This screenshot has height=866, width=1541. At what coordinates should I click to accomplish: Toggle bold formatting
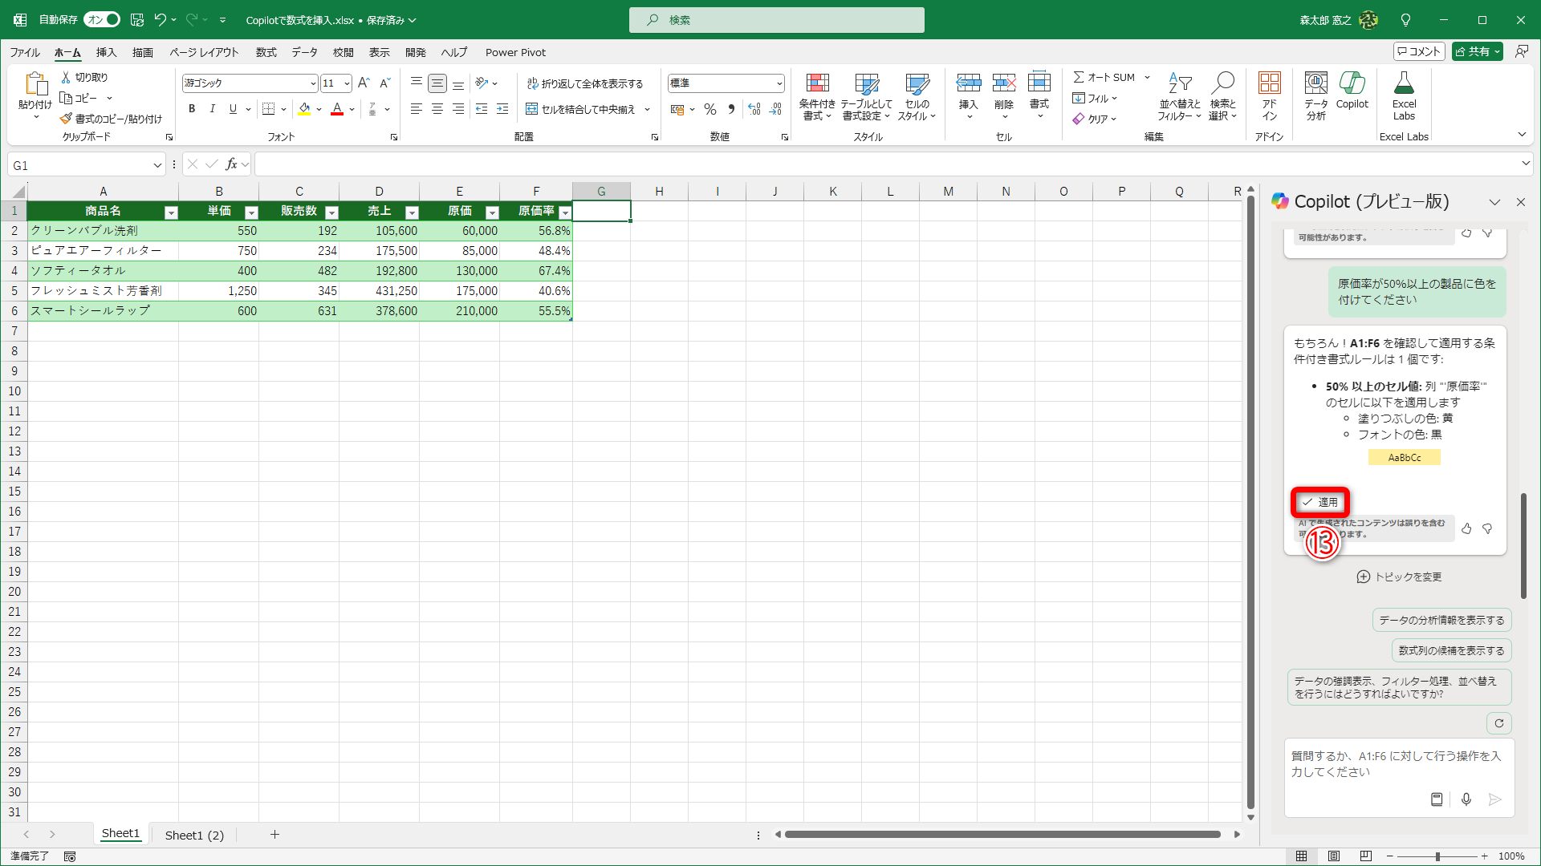pos(191,109)
